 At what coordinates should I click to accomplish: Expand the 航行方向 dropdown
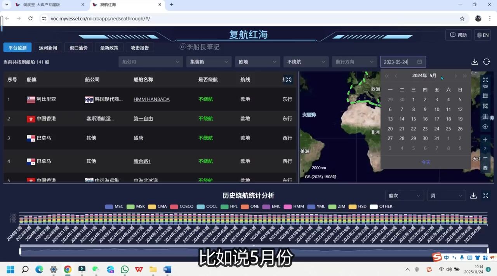pos(354,62)
